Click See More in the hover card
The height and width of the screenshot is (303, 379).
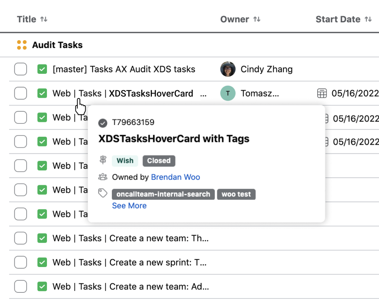point(129,206)
